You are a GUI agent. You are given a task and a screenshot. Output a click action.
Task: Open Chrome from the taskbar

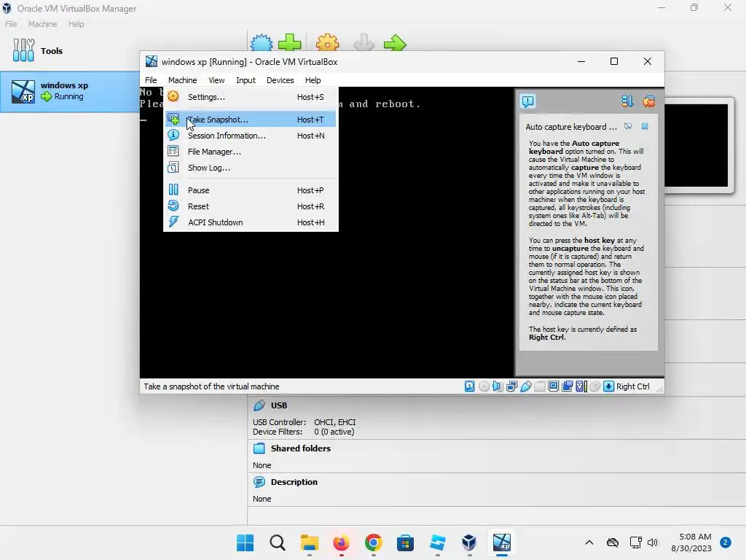tap(373, 542)
